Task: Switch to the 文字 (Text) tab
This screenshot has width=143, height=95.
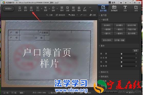Action: [x=125, y=8]
